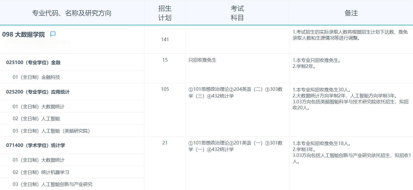Select 03 (全日制) 人工智能创新与产业研究 row

(x=47, y=184)
